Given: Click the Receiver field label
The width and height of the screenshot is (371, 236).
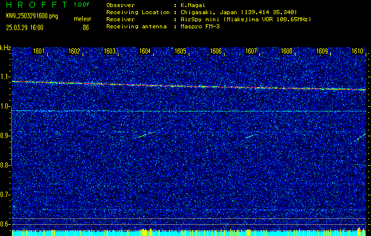Looking at the screenshot, I should click(x=120, y=19).
